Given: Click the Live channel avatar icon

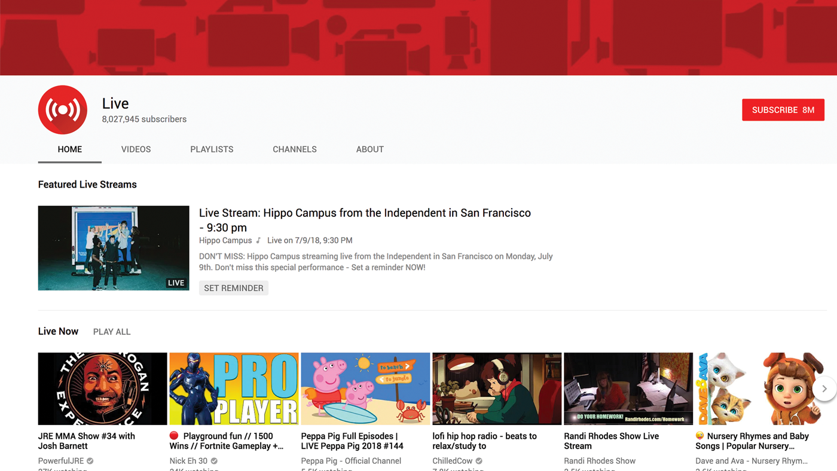Looking at the screenshot, I should (62, 109).
